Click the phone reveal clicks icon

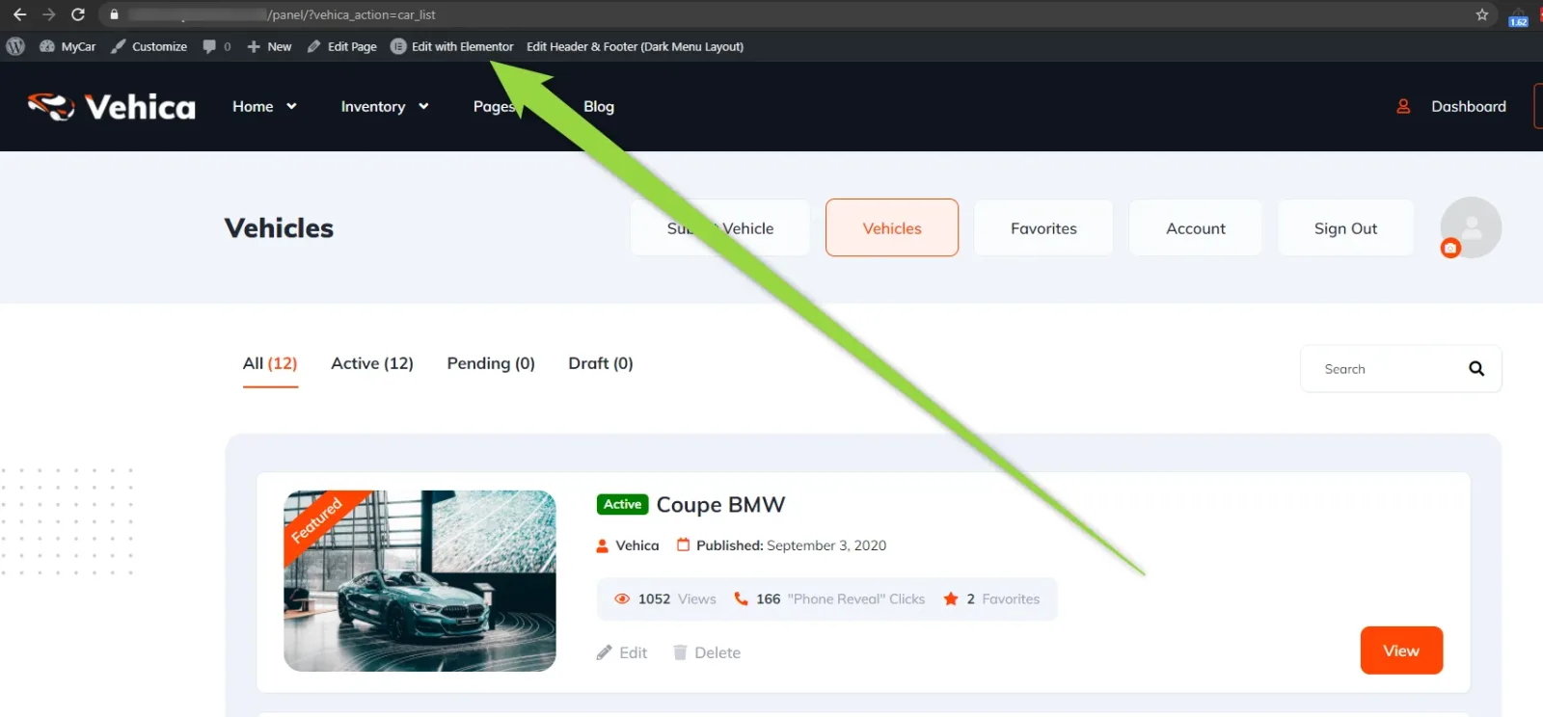click(x=741, y=598)
